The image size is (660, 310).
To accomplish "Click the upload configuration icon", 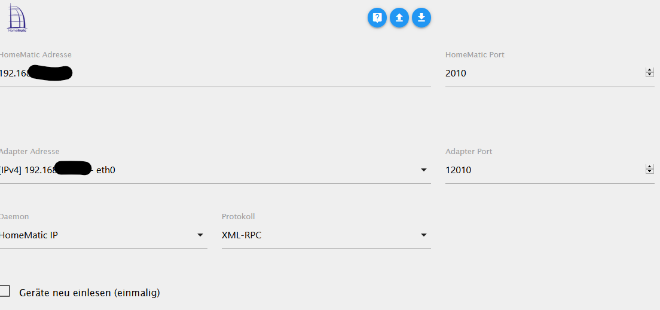I will pyautogui.click(x=399, y=18).
